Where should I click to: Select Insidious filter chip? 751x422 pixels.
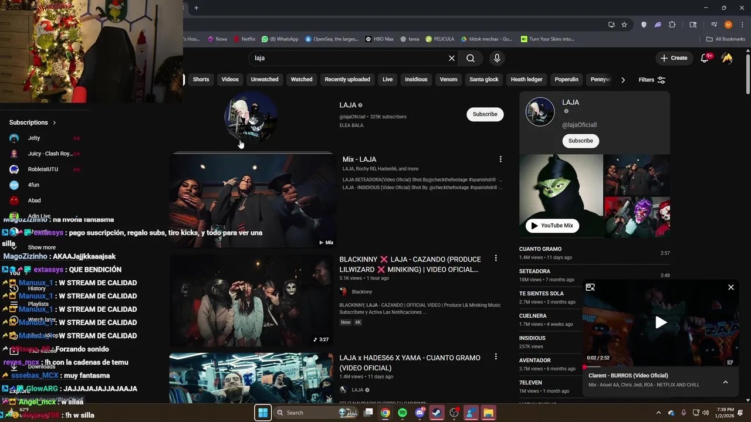click(x=416, y=79)
